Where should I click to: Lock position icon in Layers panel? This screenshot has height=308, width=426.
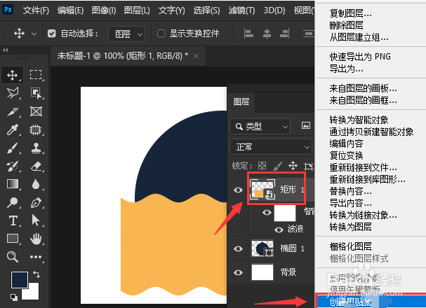pos(293,165)
